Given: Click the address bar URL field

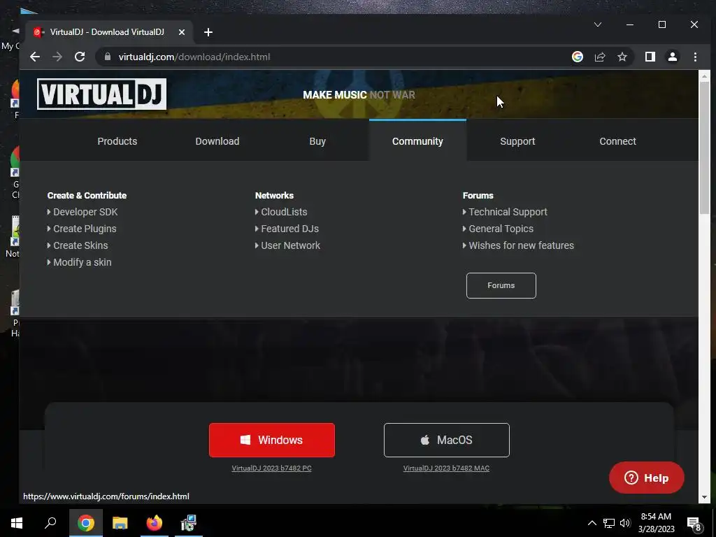Looking at the screenshot, I should click(x=331, y=57).
